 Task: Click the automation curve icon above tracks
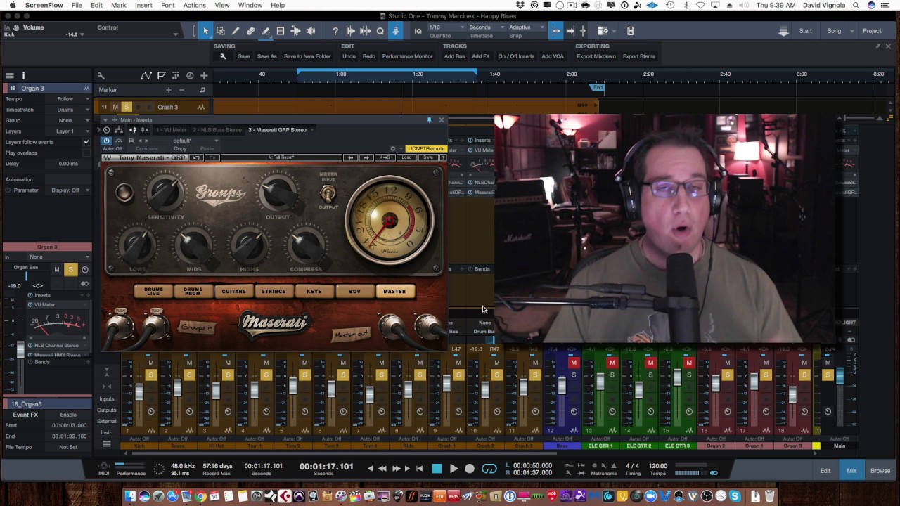point(146,75)
